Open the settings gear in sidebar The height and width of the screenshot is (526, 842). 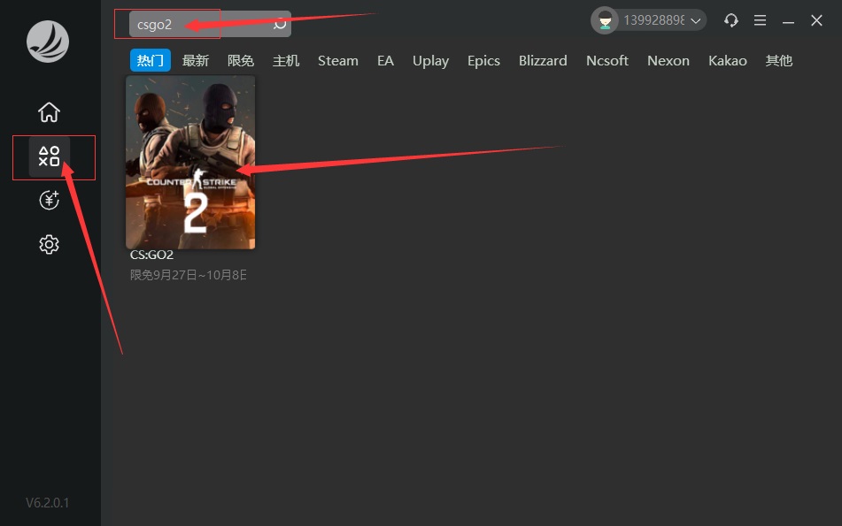pyautogui.click(x=49, y=245)
